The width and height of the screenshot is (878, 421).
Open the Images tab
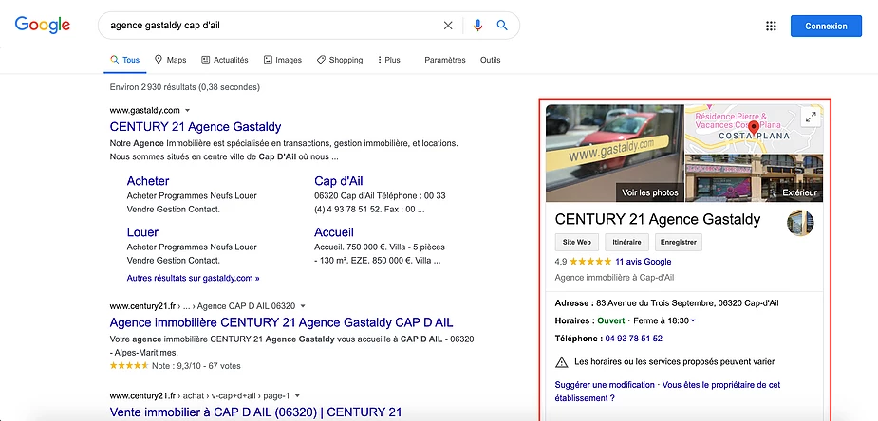[283, 60]
